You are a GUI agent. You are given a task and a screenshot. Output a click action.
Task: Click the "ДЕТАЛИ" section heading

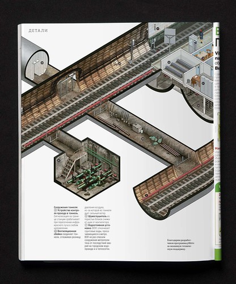(x=38, y=31)
